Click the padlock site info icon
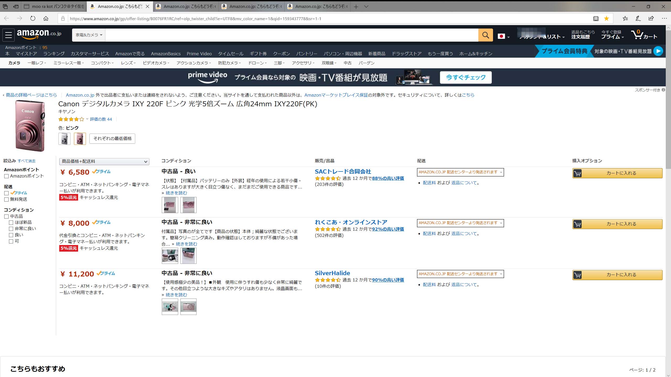 click(x=63, y=18)
